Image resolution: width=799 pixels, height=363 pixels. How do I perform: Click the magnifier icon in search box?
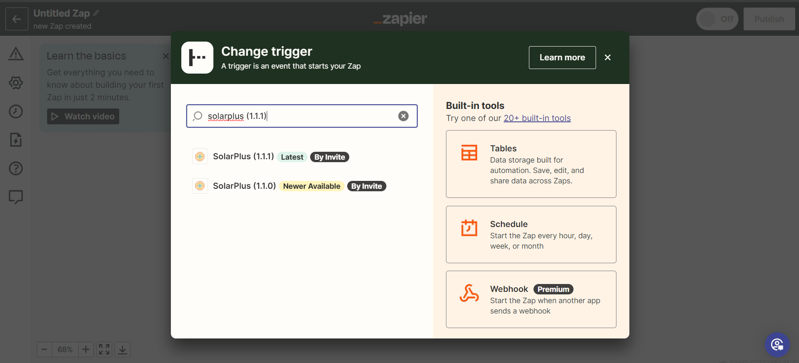[x=198, y=116]
